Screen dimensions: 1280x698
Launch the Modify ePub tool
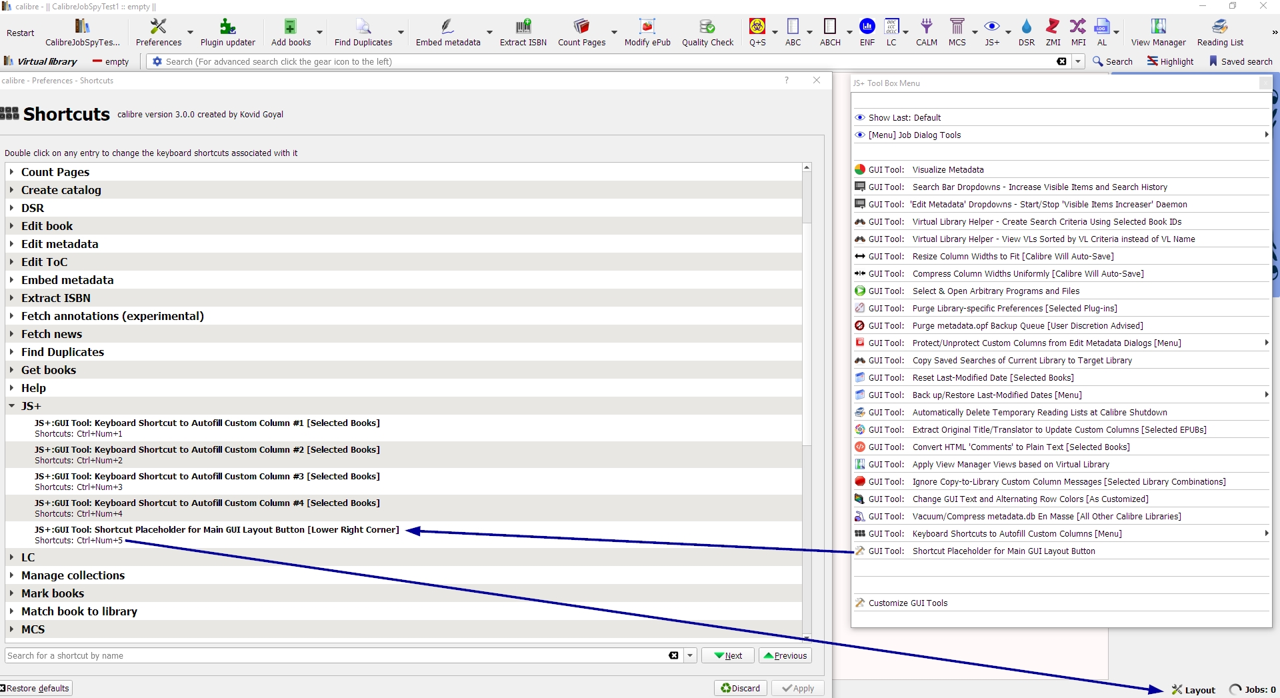647,32
